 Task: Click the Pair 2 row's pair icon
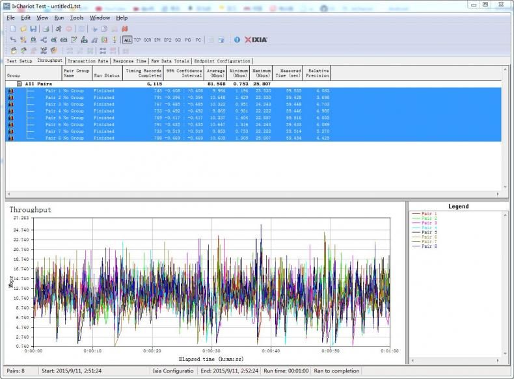[x=11, y=98]
